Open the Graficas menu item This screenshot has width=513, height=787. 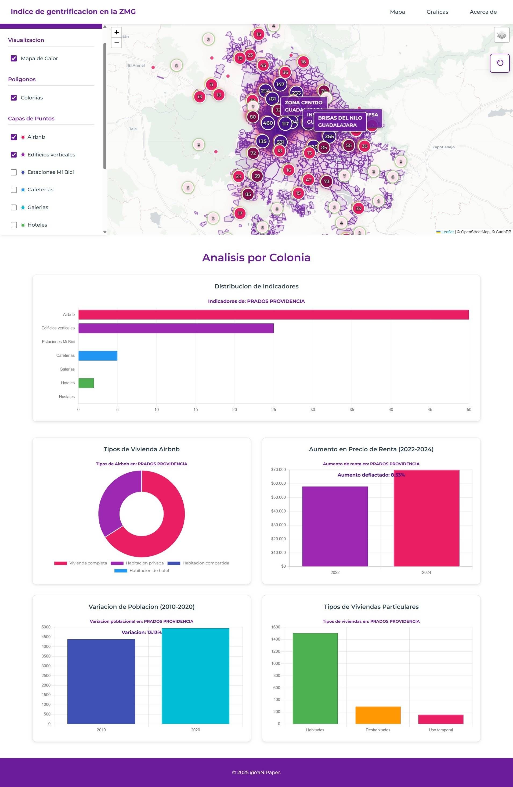tap(437, 12)
